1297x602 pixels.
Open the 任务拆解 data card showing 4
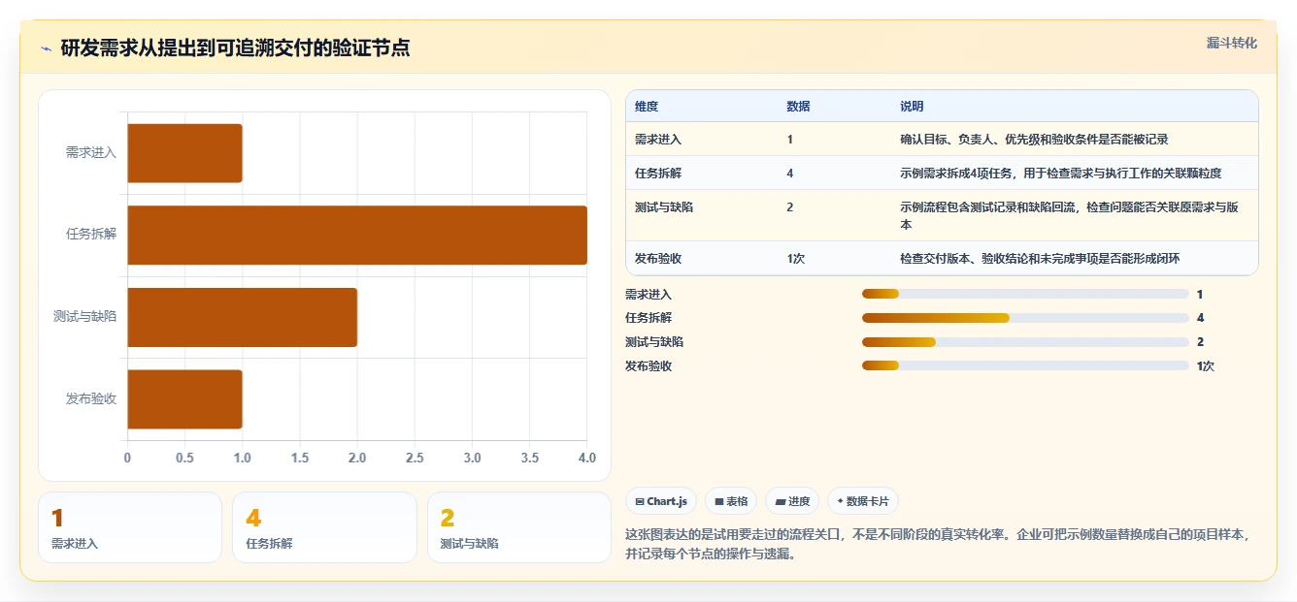pyautogui.click(x=324, y=527)
